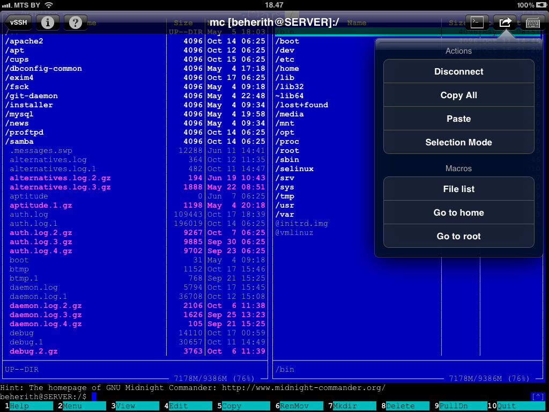Run the Go to home macro
The image size is (549, 412).
pyautogui.click(x=459, y=212)
